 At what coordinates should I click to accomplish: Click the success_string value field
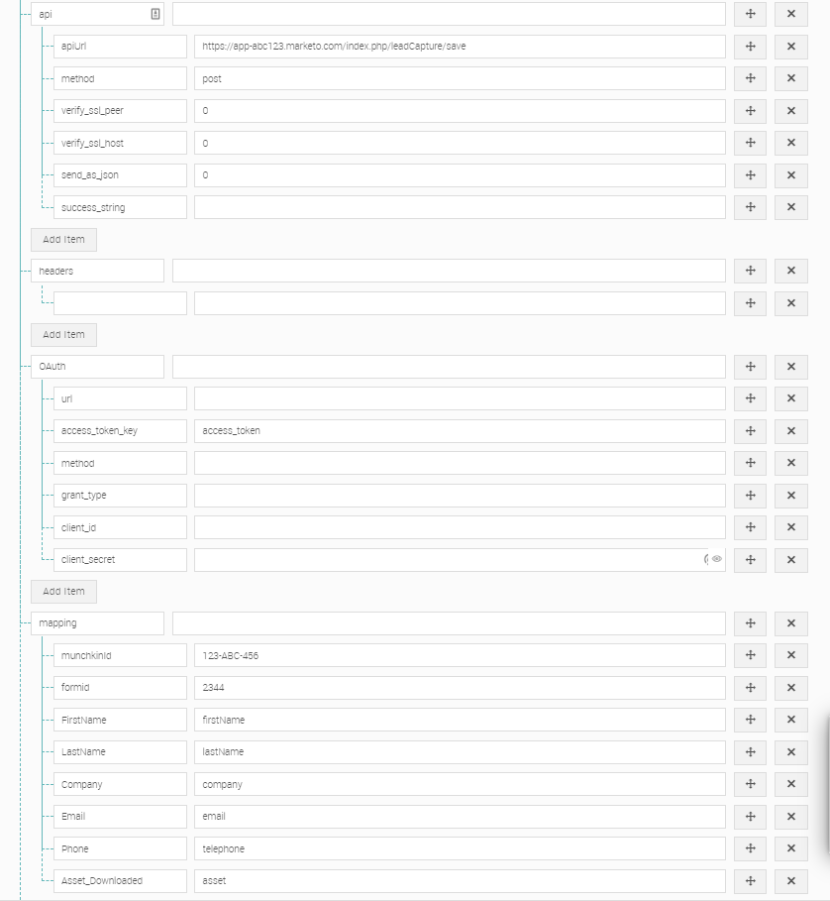click(x=460, y=207)
